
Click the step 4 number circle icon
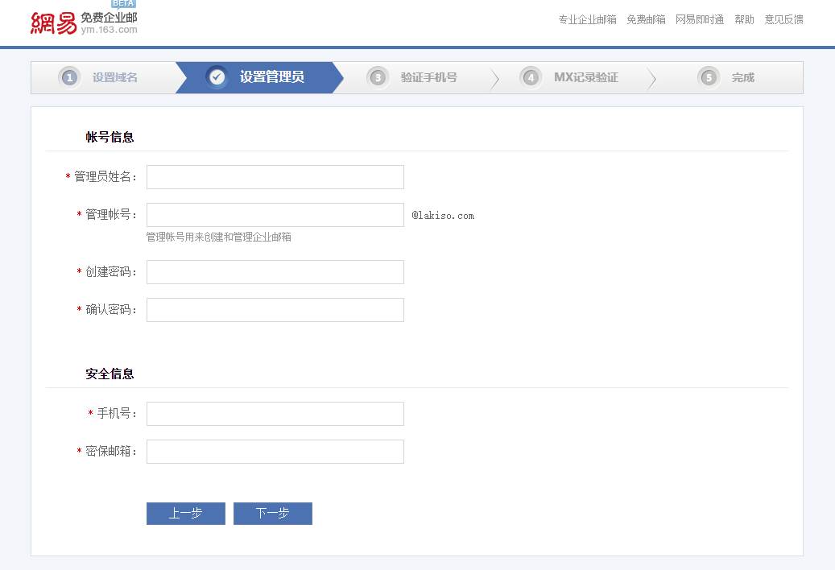click(x=531, y=78)
